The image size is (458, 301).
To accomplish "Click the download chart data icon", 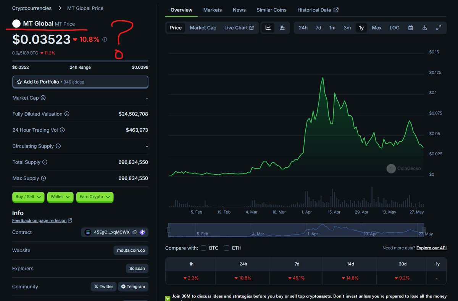I will 424,27.
